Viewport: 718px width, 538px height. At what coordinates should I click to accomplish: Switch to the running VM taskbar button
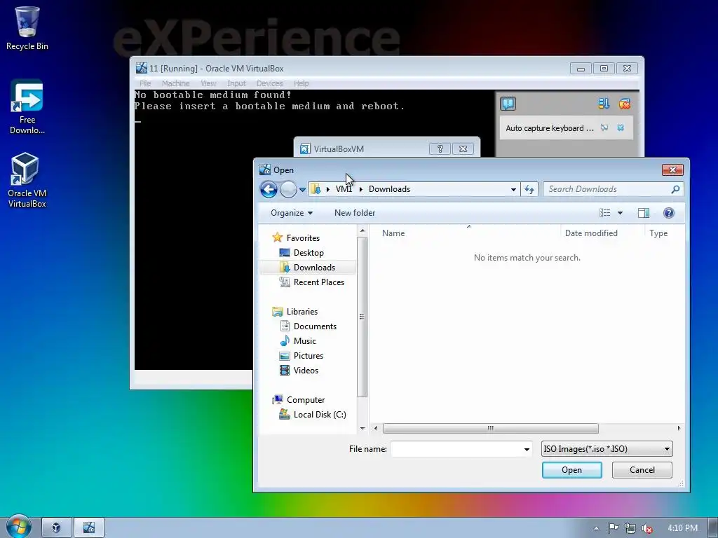[x=89, y=527]
